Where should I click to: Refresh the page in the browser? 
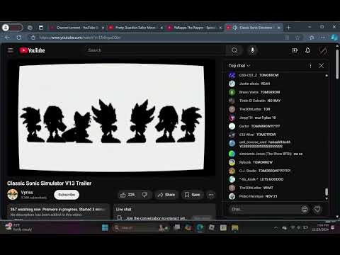(19, 38)
